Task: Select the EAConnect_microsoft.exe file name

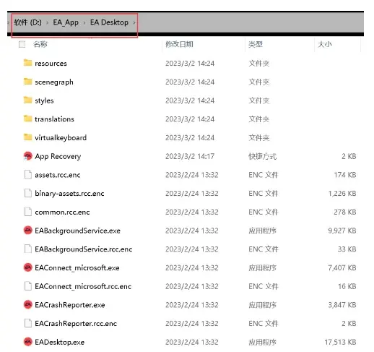Action: [x=77, y=267]
